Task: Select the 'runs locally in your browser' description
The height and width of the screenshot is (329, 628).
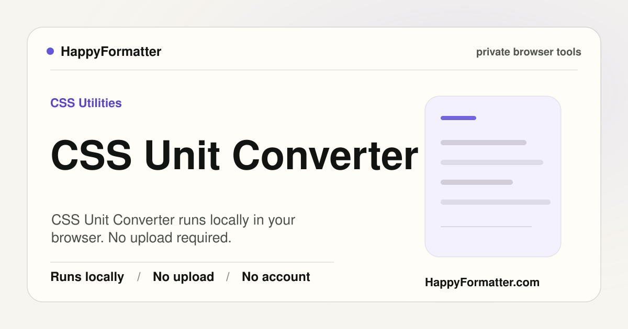Action: click(x=173, y=229)
